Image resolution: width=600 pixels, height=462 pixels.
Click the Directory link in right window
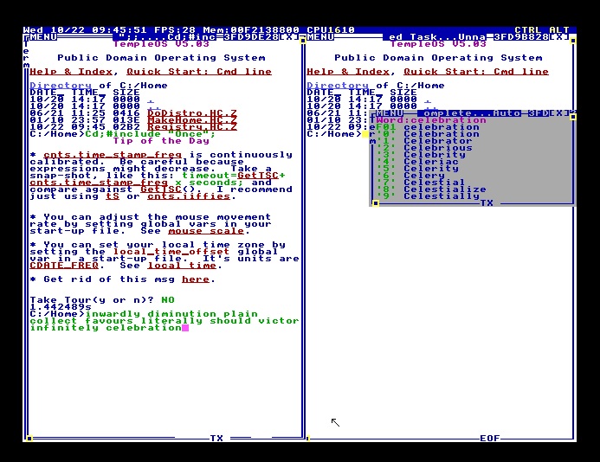click(x=338, y=86)
